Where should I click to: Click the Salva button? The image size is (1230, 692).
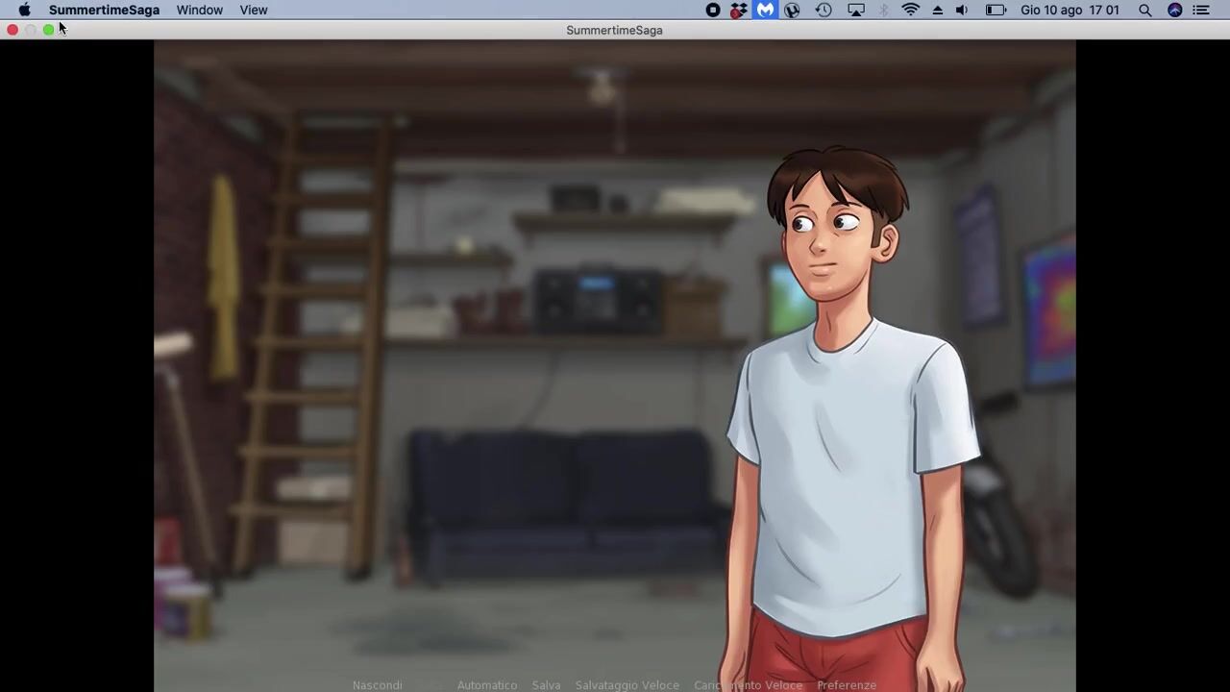pyautogui.click(x=546, y=685)
